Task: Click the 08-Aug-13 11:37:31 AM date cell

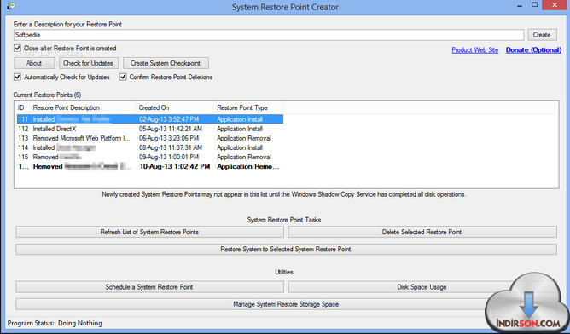Action: (171, 147)
